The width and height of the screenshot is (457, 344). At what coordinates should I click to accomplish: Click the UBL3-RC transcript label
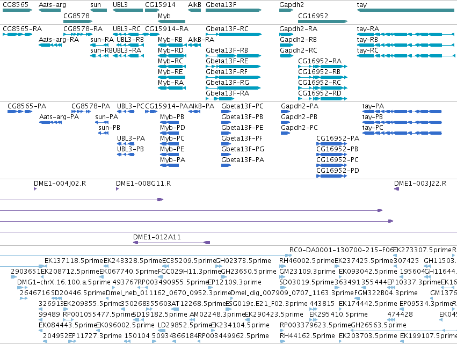(127, 29)
